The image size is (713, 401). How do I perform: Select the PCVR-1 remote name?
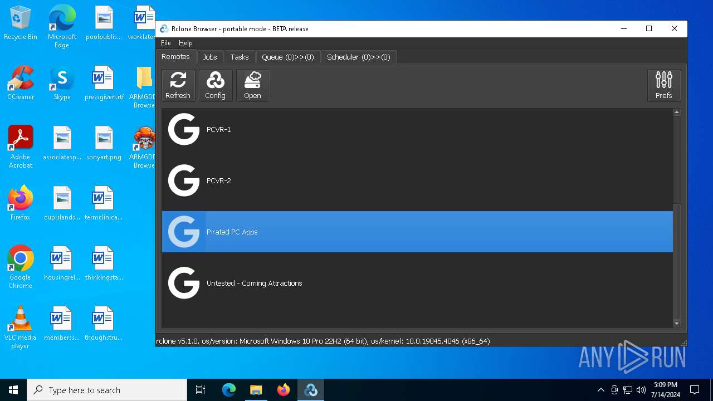pyautogui.click(x=219, y=129)
